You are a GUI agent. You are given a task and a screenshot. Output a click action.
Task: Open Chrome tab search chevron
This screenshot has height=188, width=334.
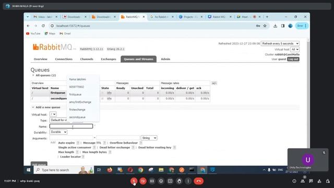(x=28, y=17)
